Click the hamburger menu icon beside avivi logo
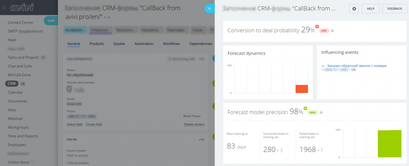 coord(4,7)
